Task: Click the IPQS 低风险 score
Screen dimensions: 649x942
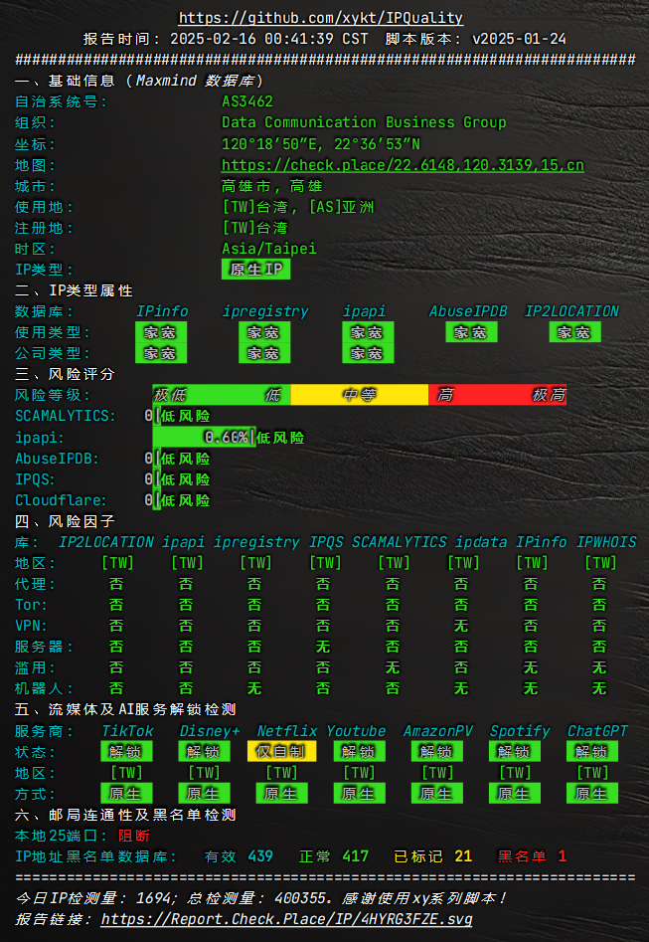Action: [186, 478]
